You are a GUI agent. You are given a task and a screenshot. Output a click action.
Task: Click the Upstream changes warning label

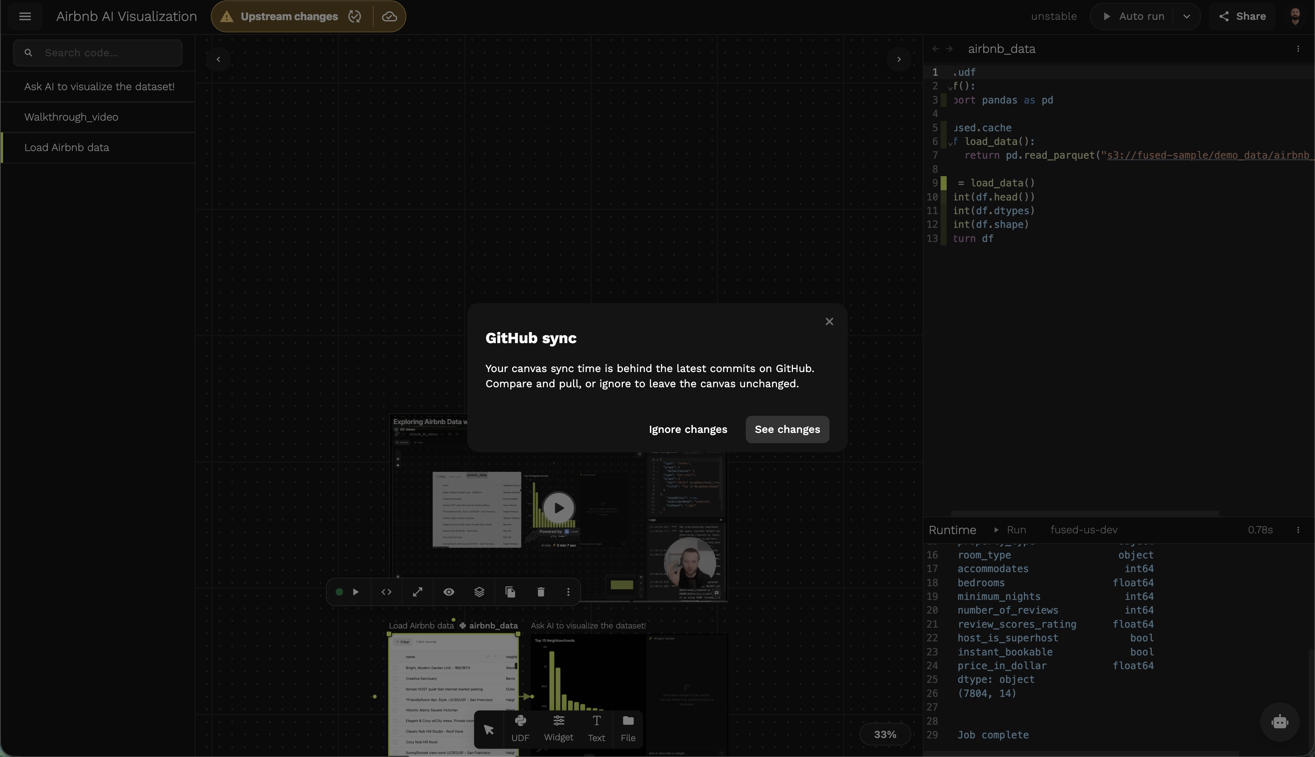click(289, 17)
